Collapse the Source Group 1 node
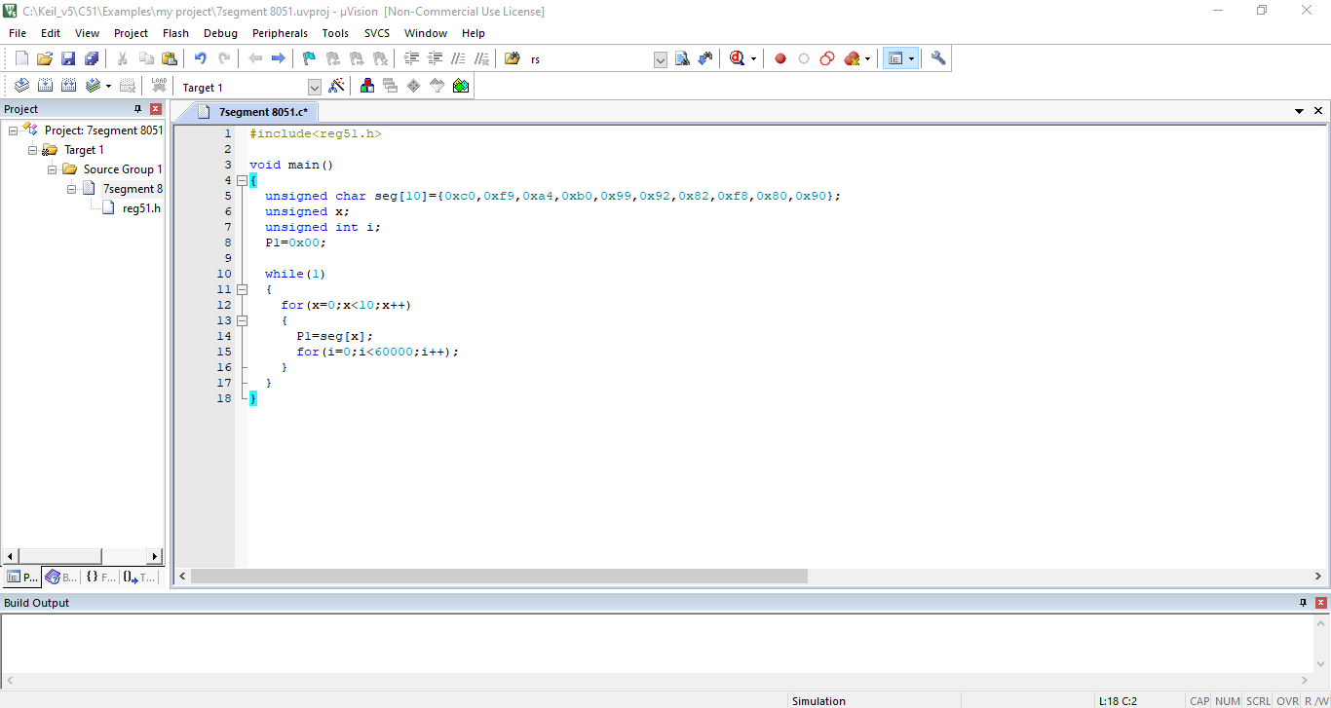 (x=52, y=168)
